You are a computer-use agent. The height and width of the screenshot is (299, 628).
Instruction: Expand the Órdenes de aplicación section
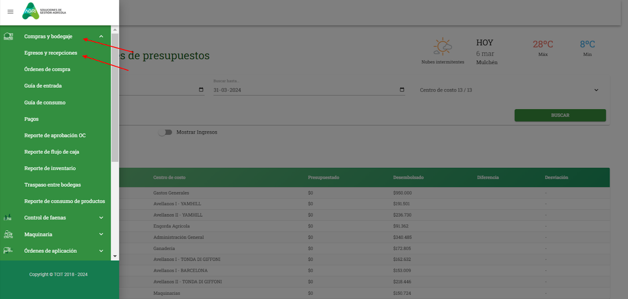click(101, 251)
